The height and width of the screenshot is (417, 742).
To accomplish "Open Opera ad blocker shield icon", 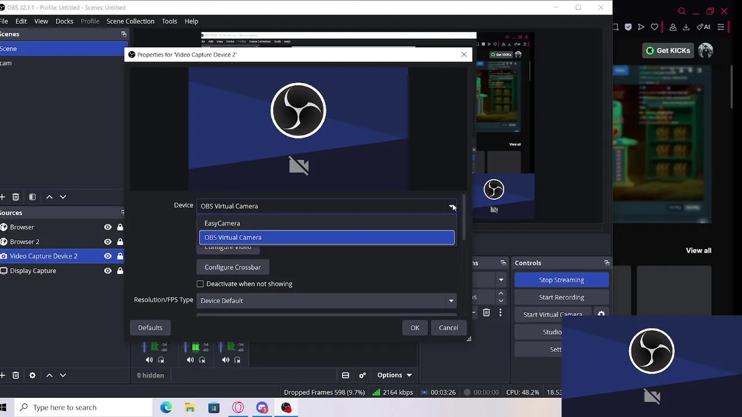I will 628,27.
